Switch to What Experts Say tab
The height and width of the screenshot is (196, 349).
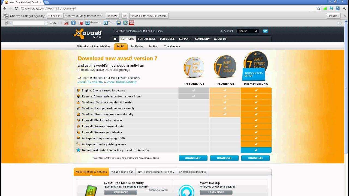pos(122,172)
